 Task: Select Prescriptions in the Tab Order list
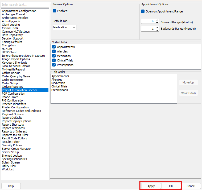[59, 90]
